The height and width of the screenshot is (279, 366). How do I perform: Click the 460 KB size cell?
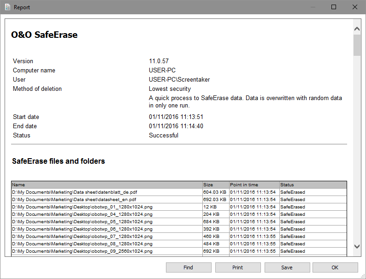coord(216,237)
